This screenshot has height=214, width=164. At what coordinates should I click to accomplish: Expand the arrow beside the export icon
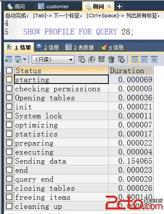24,59
